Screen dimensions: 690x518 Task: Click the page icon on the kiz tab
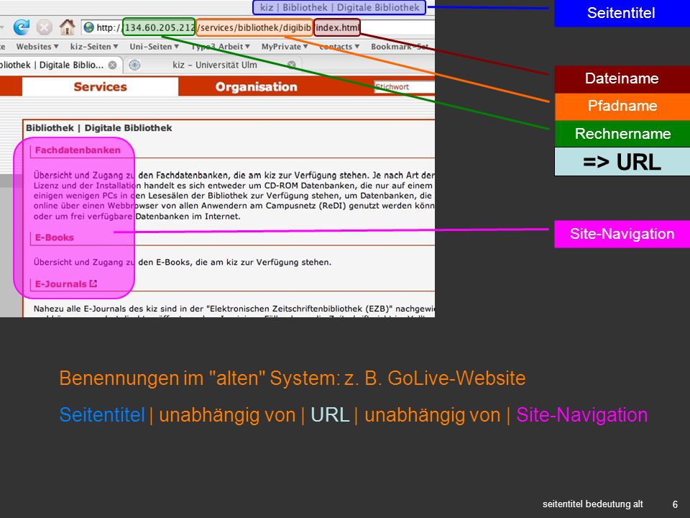coord(134,65)
